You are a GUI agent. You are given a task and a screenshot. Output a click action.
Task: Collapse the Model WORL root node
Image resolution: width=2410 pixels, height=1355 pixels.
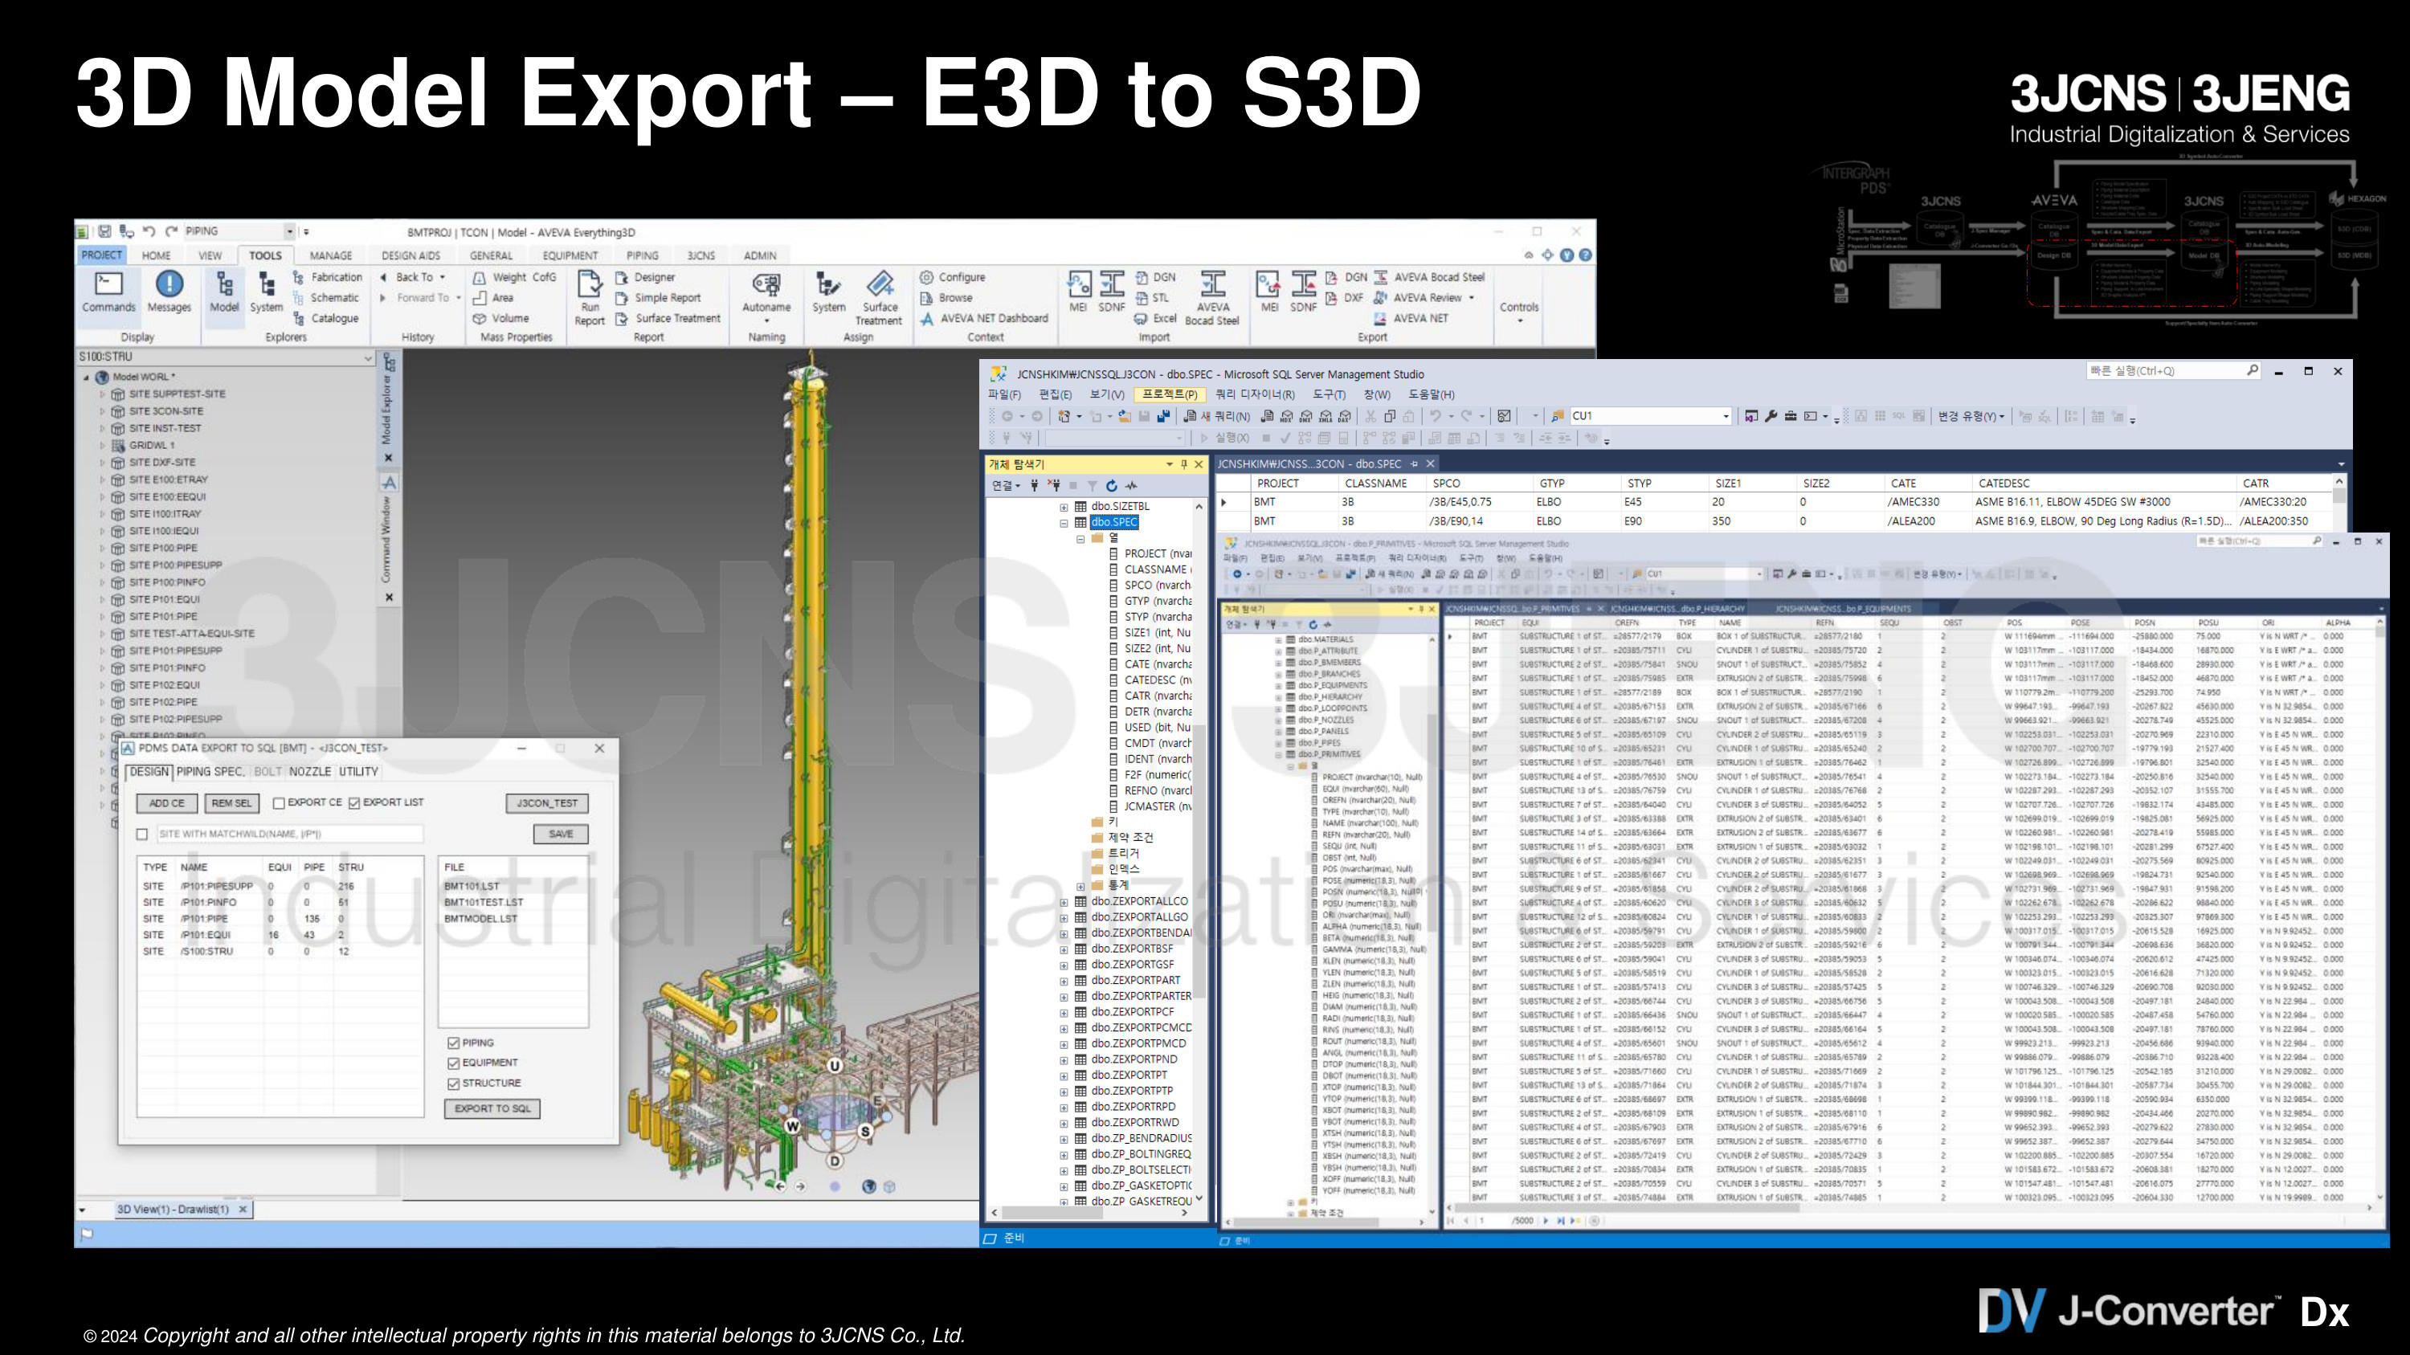point(87,378)
